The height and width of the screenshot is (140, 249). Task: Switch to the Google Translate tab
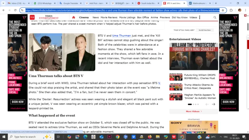70,3
